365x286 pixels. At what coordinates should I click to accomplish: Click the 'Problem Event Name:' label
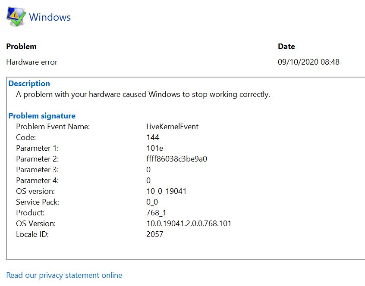tap(53, 127)
